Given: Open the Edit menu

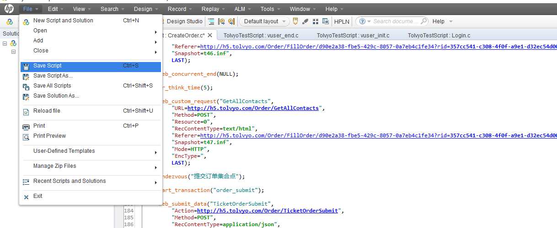Looking at the screenshot, I should (x=56, y=9).
